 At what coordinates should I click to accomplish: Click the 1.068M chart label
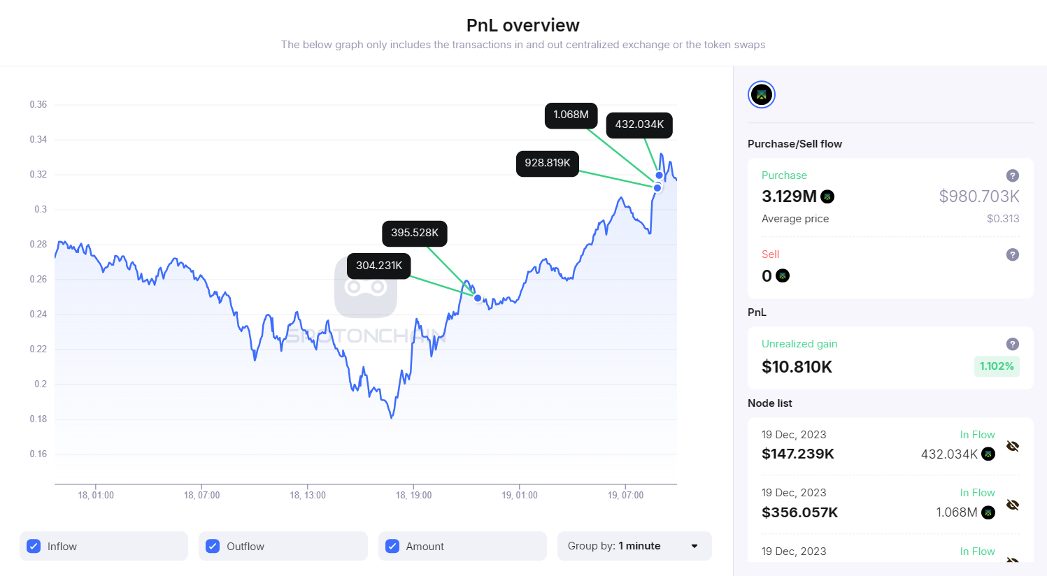pos(571,115)
